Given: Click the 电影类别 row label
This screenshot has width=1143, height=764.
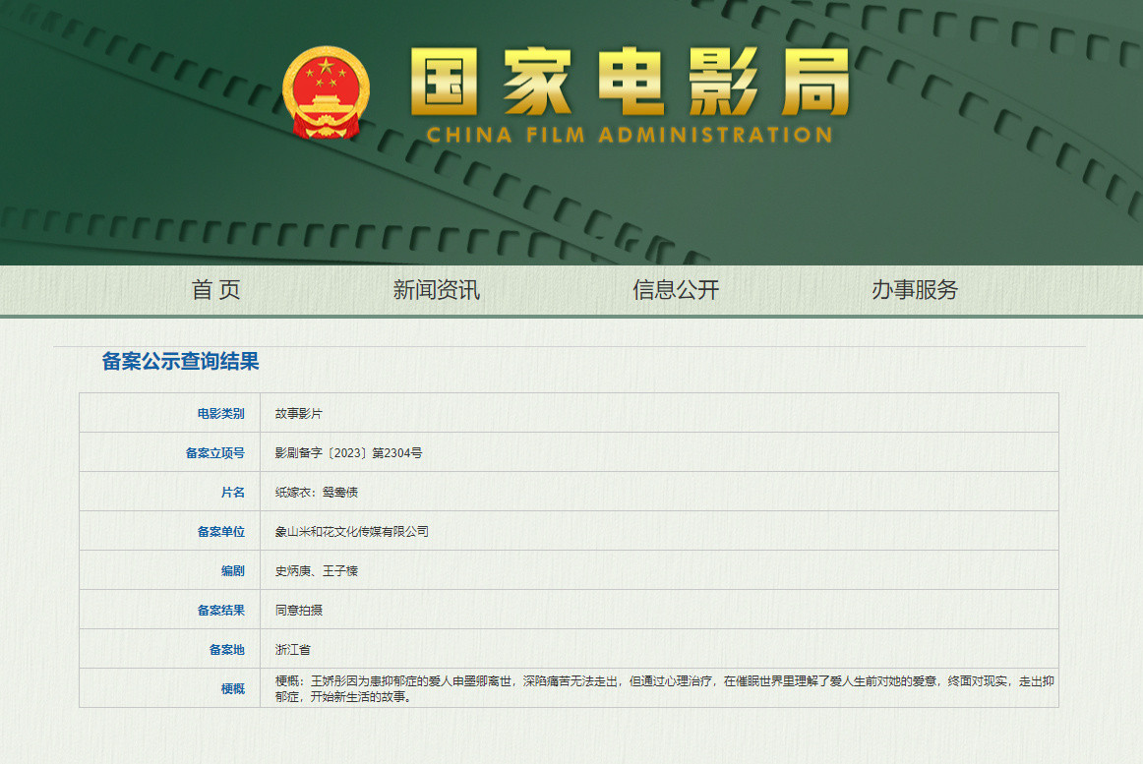Looking at the screenshot, I should coord(220,414).
